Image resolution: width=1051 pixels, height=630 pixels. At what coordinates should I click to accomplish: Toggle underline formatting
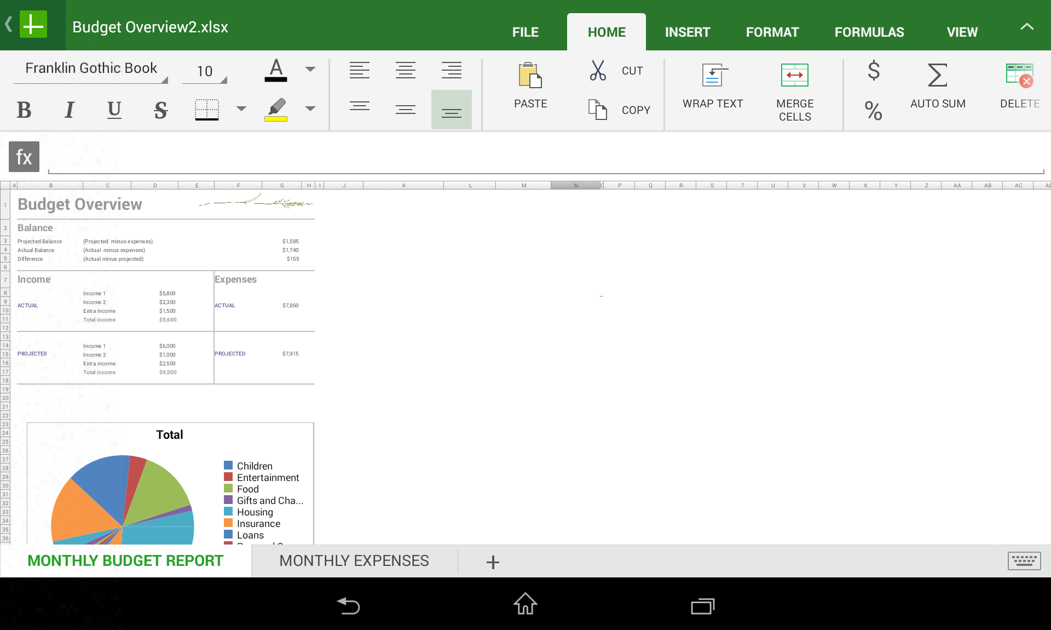click(x=114, y=110)
